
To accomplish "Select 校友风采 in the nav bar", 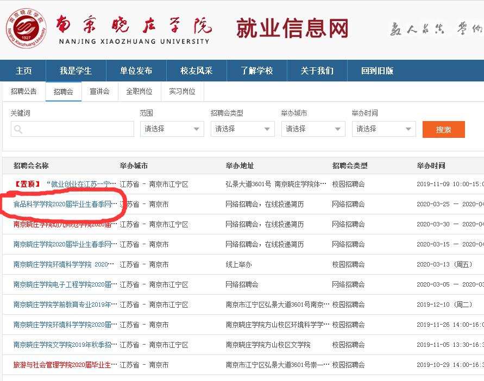I will (196, 71).
